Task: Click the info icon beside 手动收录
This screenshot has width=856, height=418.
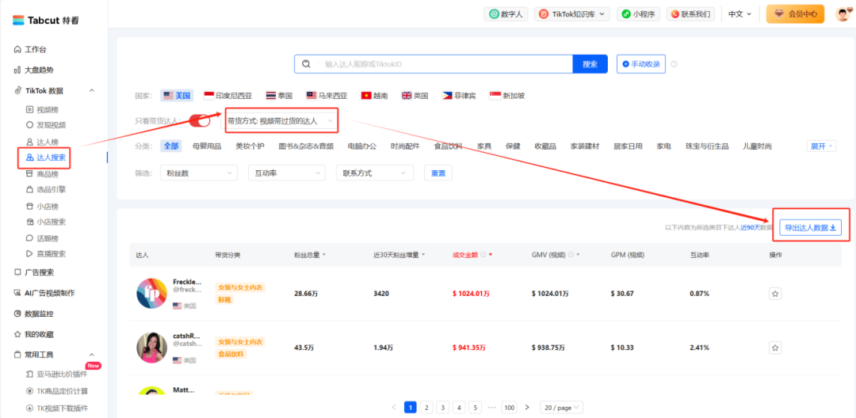Action: pos(674,64)
